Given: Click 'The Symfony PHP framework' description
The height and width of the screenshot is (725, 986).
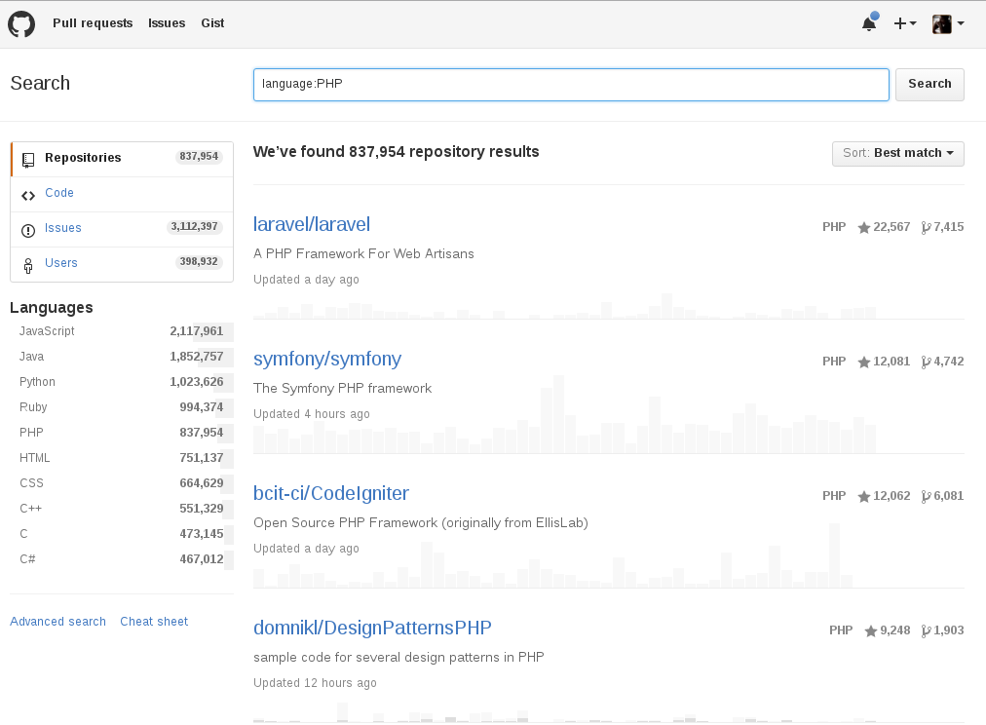Looking at the screenshot, I should pyautogui.click(x=343, y=389).
